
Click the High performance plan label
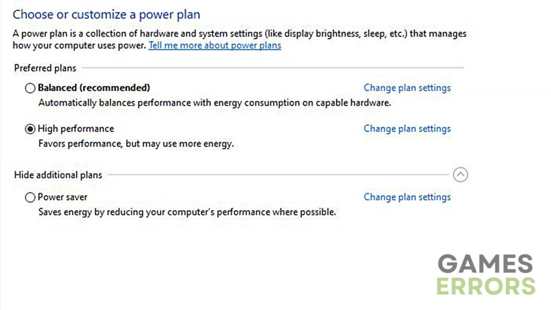[x=76, y=129]
